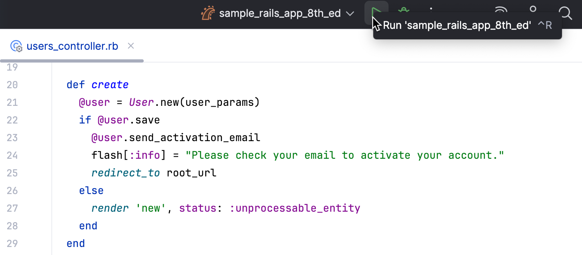Screen dimensions: 582x255
Task: Click the Ruby file icon on users_controller.rb tab
Action: tap(16, 47)
